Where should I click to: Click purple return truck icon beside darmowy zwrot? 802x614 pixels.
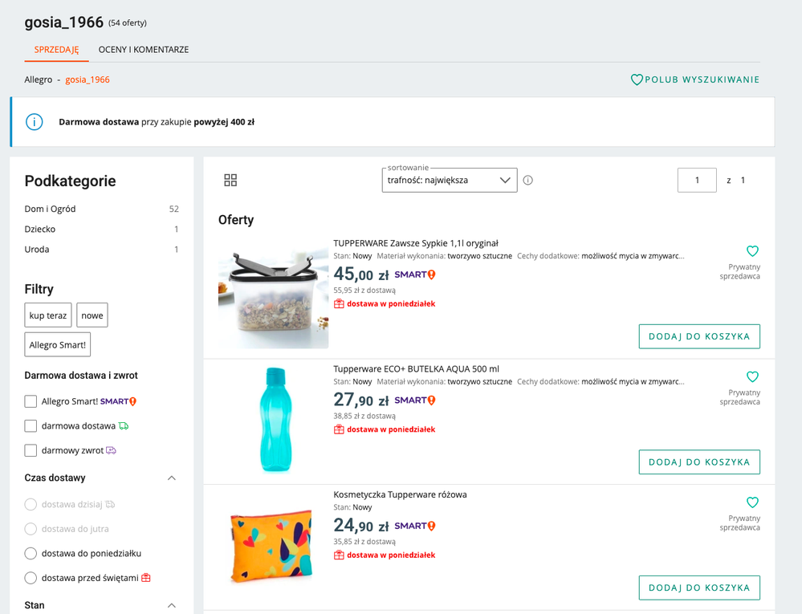[111, 450]
